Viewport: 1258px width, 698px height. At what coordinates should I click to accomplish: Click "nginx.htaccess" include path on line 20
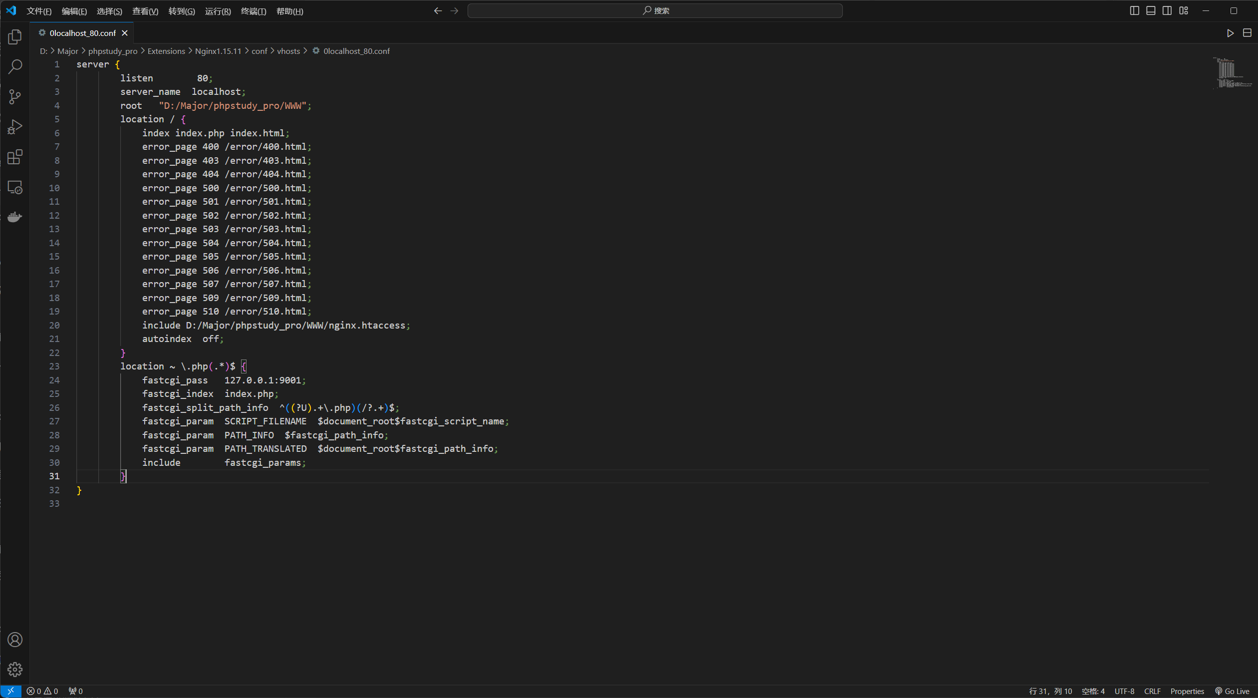[x=367, y=325]
